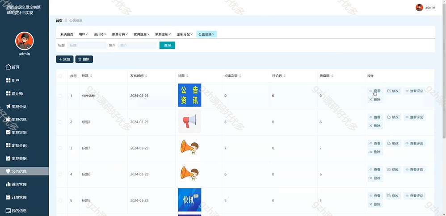Close the 设计师 tab
The width and height of the screenshot is (446, 216).
tap(105, 34)
